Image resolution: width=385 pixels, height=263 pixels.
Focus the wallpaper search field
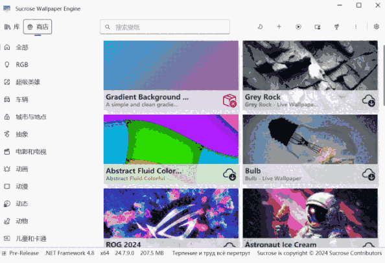(165, 27)
